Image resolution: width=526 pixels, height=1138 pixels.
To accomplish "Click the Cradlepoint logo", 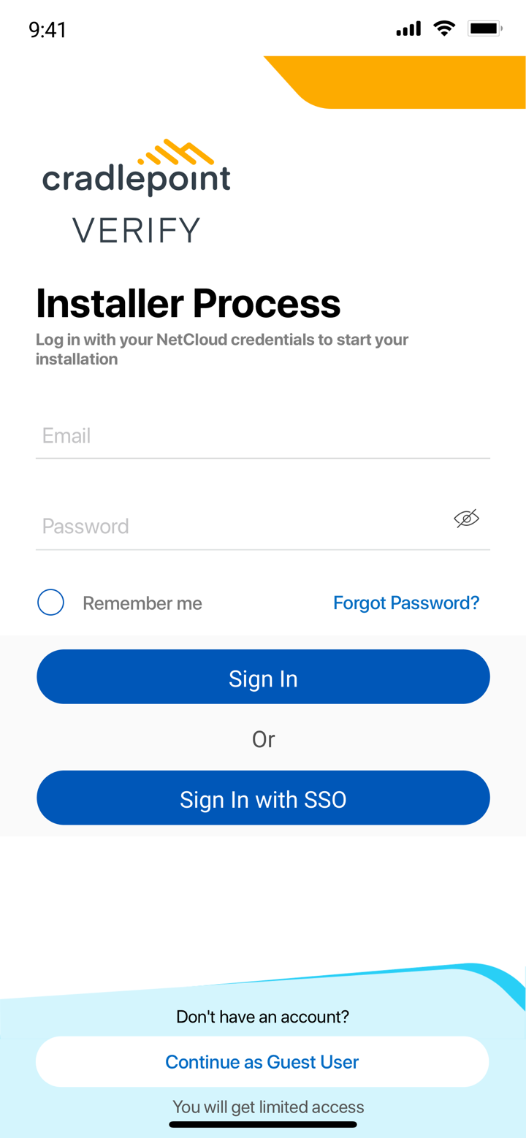I will [x=137, y=168].
